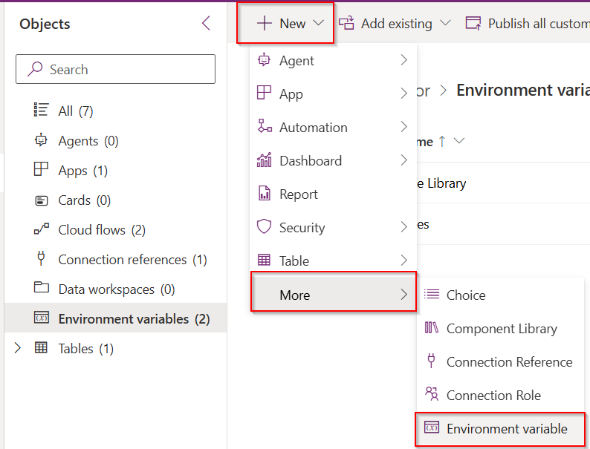Screen dimensions: 590x449
Task: Select Choice in the More submenu
Action: [465, 295]
